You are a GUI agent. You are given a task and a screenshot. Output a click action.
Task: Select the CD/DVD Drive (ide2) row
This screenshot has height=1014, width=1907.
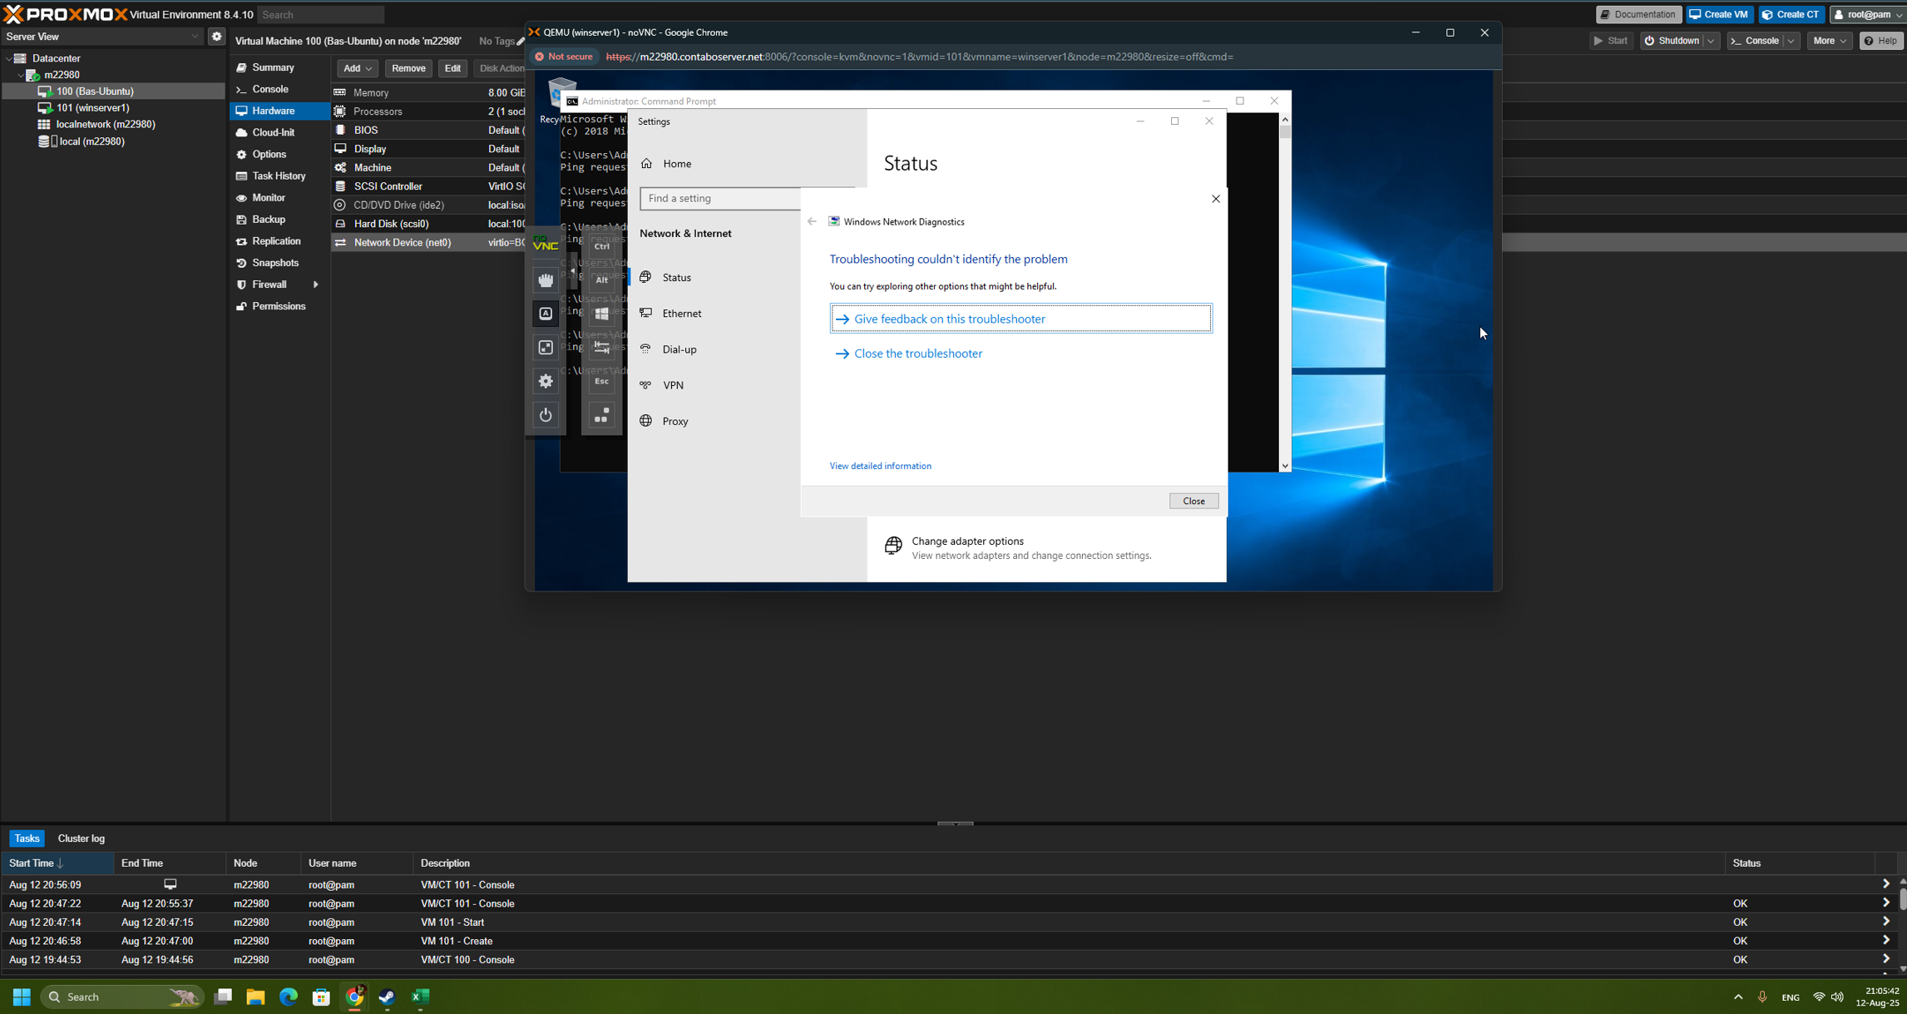pos(429,205)
